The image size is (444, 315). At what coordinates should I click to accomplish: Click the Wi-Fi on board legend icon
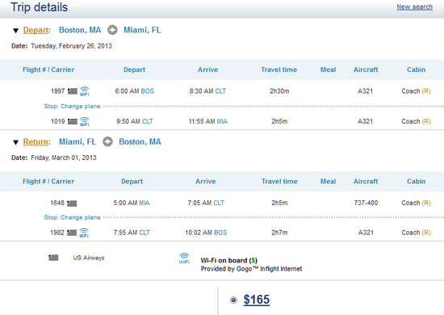point(184,258)
